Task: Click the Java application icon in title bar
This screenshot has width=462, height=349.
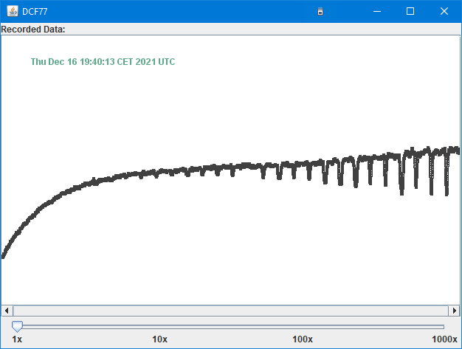Action: click(x=13, y=11)
